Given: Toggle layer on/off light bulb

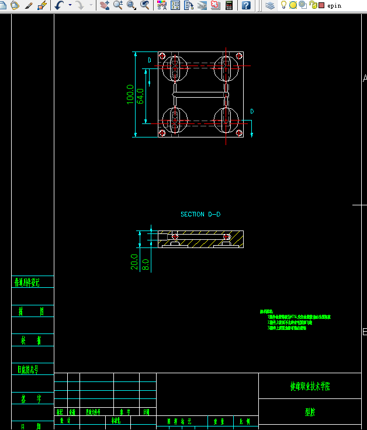Looking at the screenshot, I should 284,5.
